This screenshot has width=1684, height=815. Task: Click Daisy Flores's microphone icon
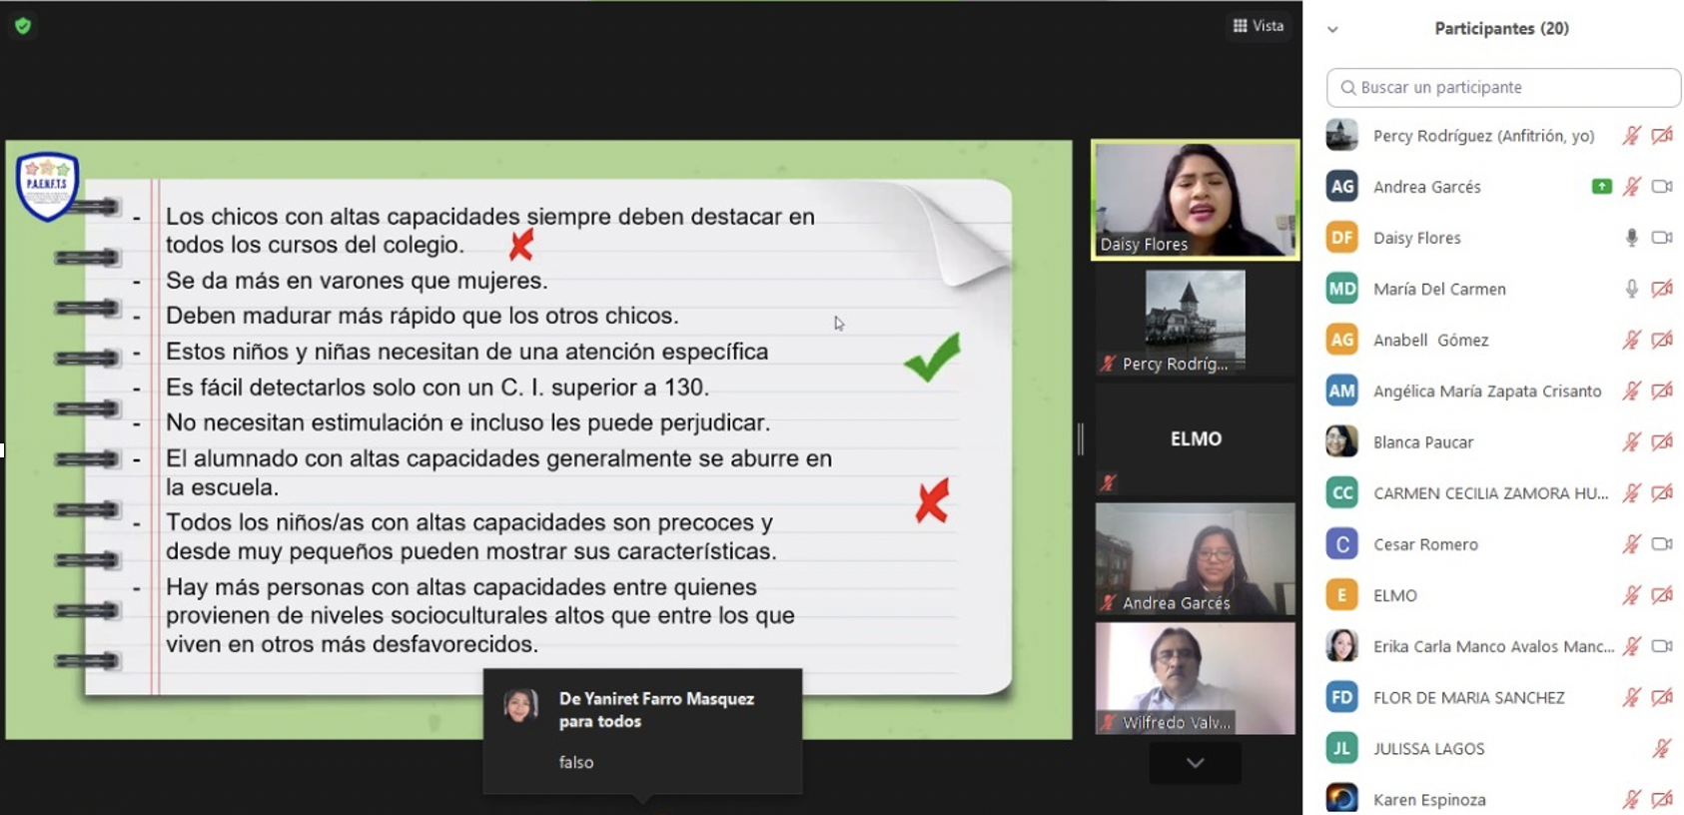click(1631, 238)
